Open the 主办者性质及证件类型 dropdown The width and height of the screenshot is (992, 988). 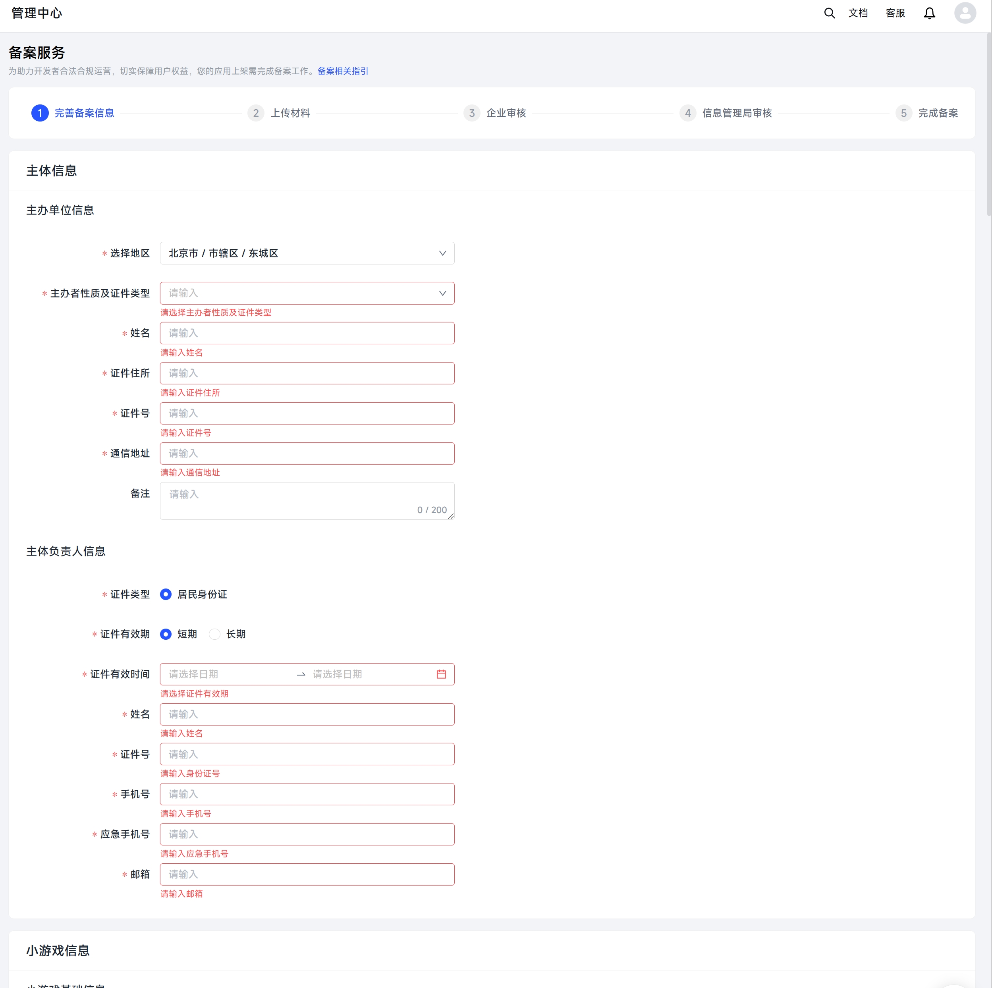[307, 293]
